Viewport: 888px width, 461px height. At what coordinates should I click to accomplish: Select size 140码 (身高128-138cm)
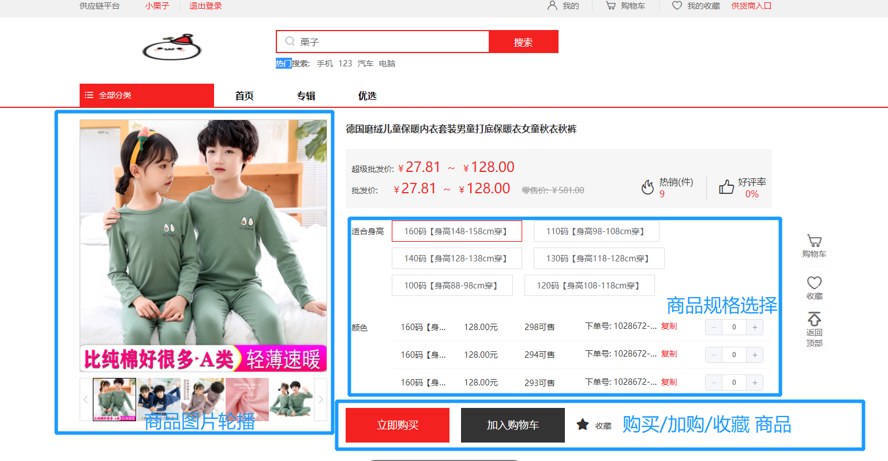456,258
